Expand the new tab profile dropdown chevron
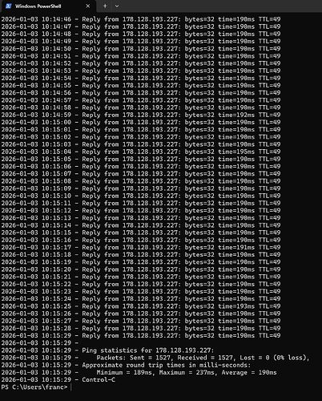Image resolution: width=322 pixels, height=401 pixels. coord(117,6)
